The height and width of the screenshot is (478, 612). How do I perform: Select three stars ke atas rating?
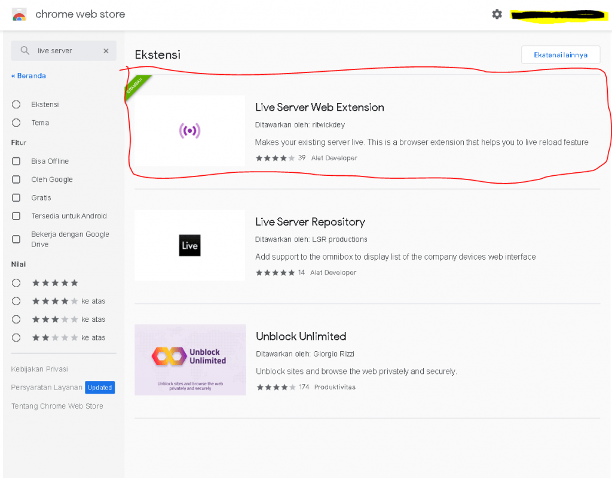[16, 319]
